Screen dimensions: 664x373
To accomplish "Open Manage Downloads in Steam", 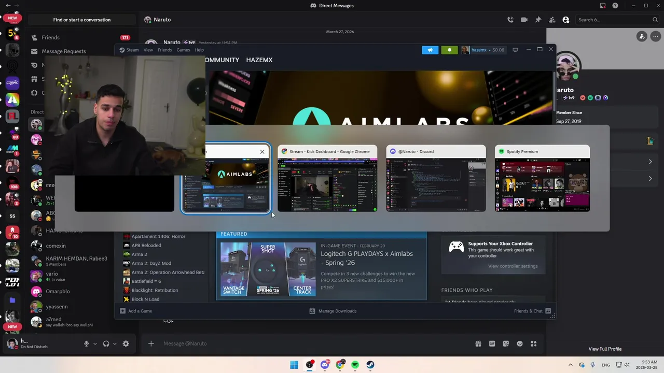I will coord(333,311).
